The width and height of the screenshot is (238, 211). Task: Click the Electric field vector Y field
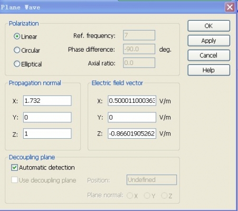click(x=132, y=117)
